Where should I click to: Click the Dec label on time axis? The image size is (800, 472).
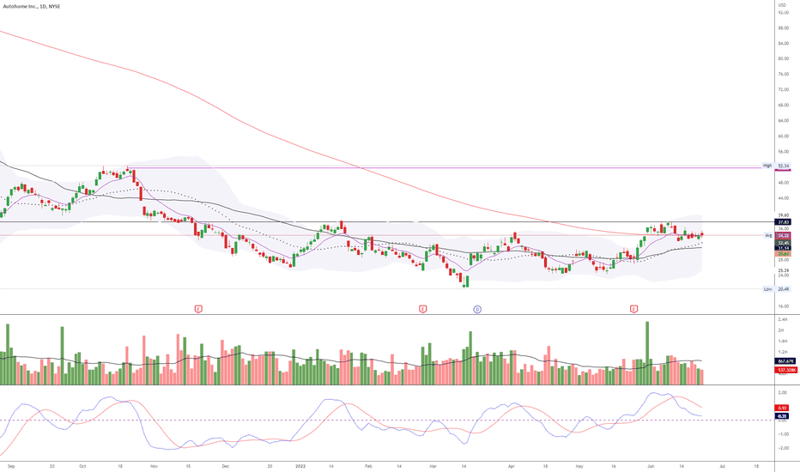point(226,466)
